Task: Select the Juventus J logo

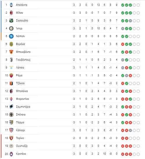Action: pos(11,60)
